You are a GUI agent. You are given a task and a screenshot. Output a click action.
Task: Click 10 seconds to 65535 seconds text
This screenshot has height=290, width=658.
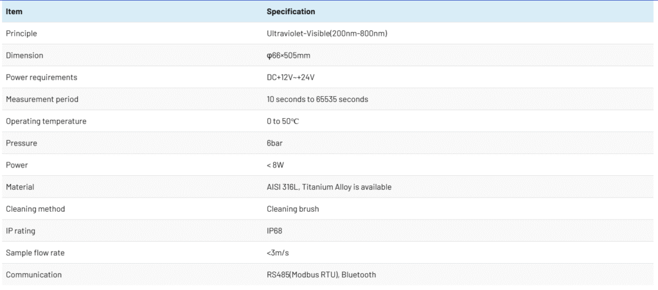317,99
